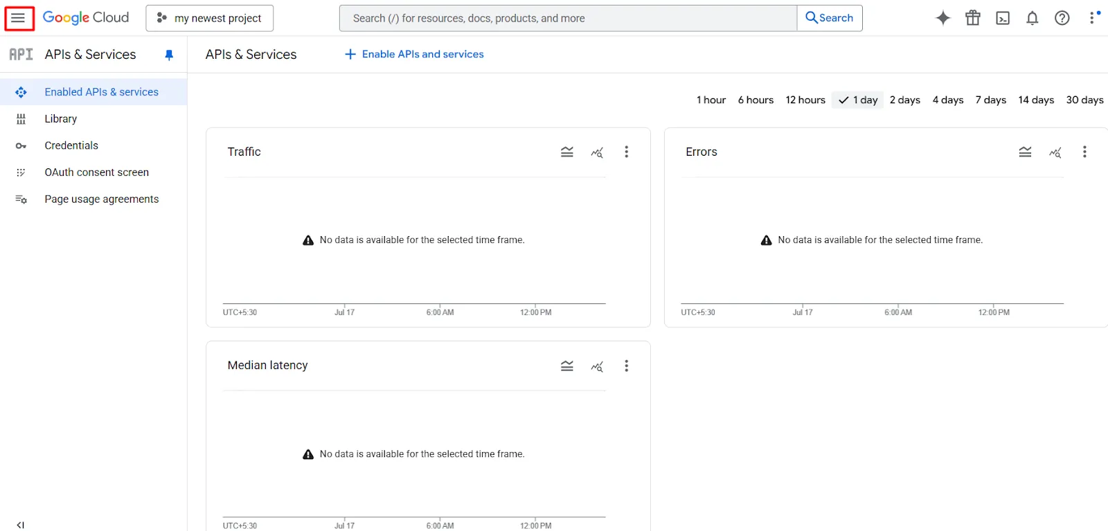Click the Google Cloud logo
This screenshot has width=1108, height=531.
pos(86,18)
